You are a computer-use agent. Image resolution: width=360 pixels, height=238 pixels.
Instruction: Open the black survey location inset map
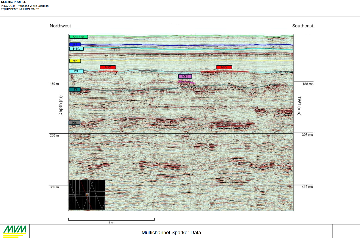pos(87,195)
